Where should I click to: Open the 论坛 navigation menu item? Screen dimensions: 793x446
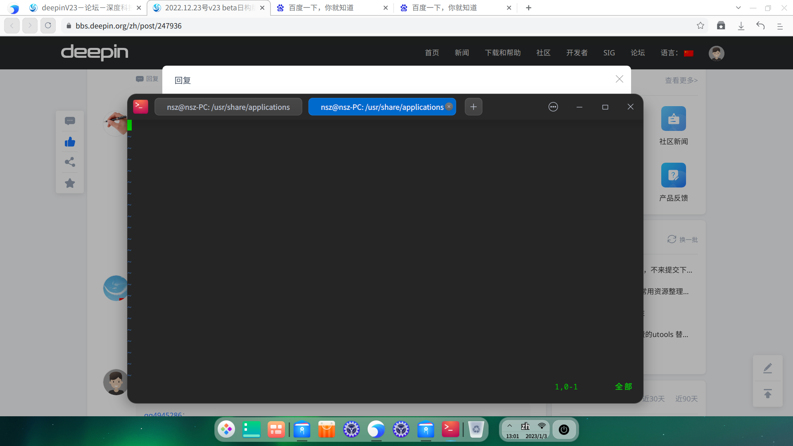(x=637, y=53)
